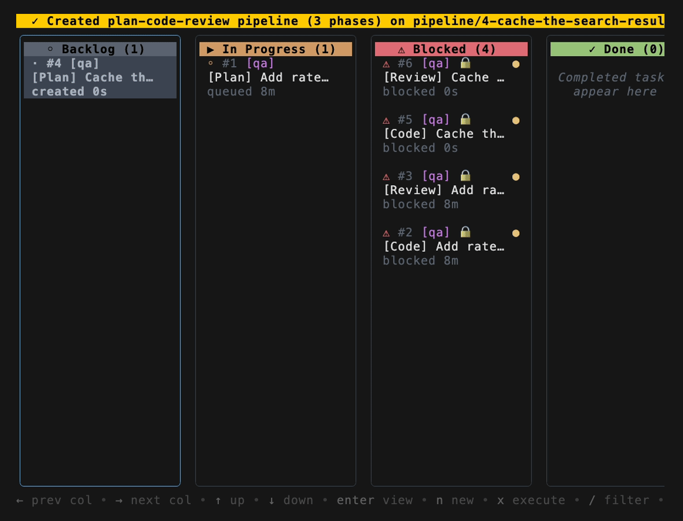Click the warning triangle beside task #6
The image size is (683, 521).
tap(386, 64)
